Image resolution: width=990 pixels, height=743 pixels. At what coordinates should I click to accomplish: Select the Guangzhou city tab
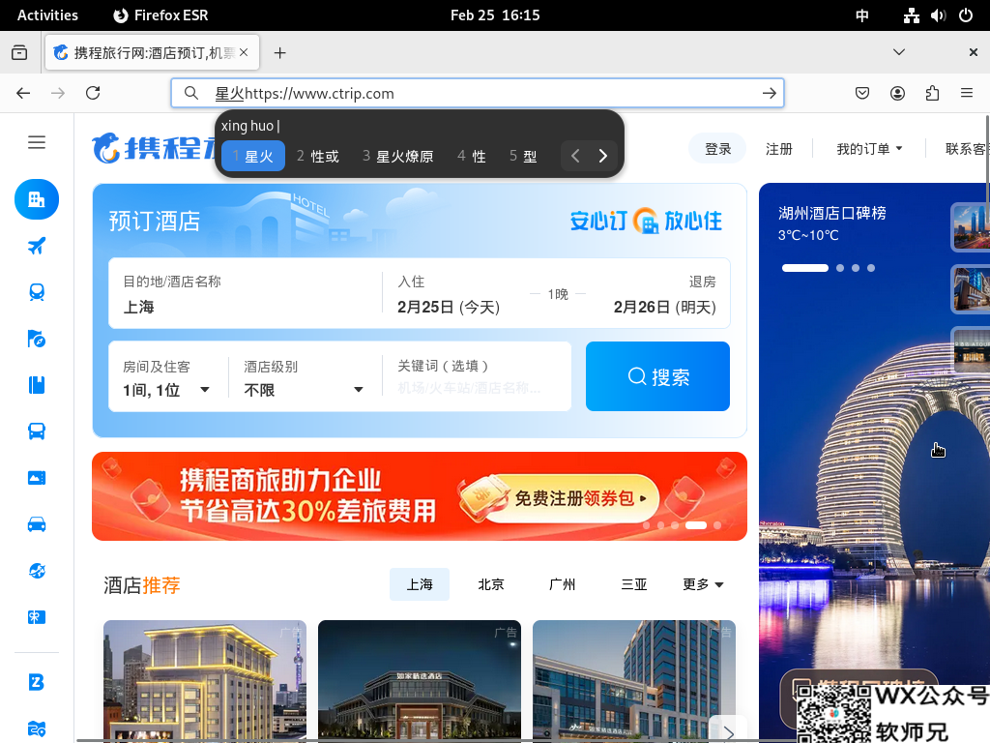562,584
